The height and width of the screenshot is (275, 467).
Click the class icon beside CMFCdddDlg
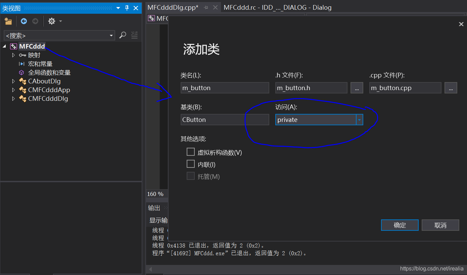pyautogui.click(x=23, y=98)
